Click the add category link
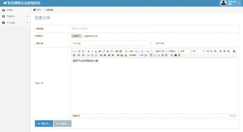This screenshot has width=243, height=132. pos(160,43)
